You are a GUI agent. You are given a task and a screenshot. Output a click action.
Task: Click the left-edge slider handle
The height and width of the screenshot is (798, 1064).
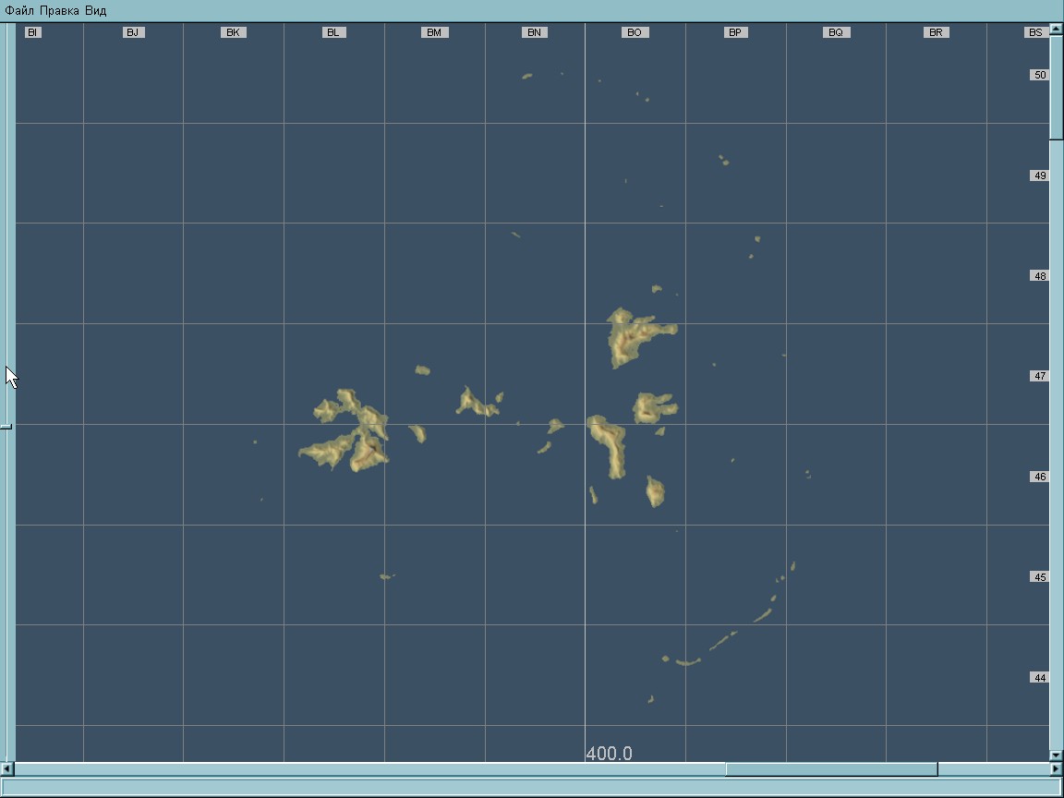click(6, 426)
